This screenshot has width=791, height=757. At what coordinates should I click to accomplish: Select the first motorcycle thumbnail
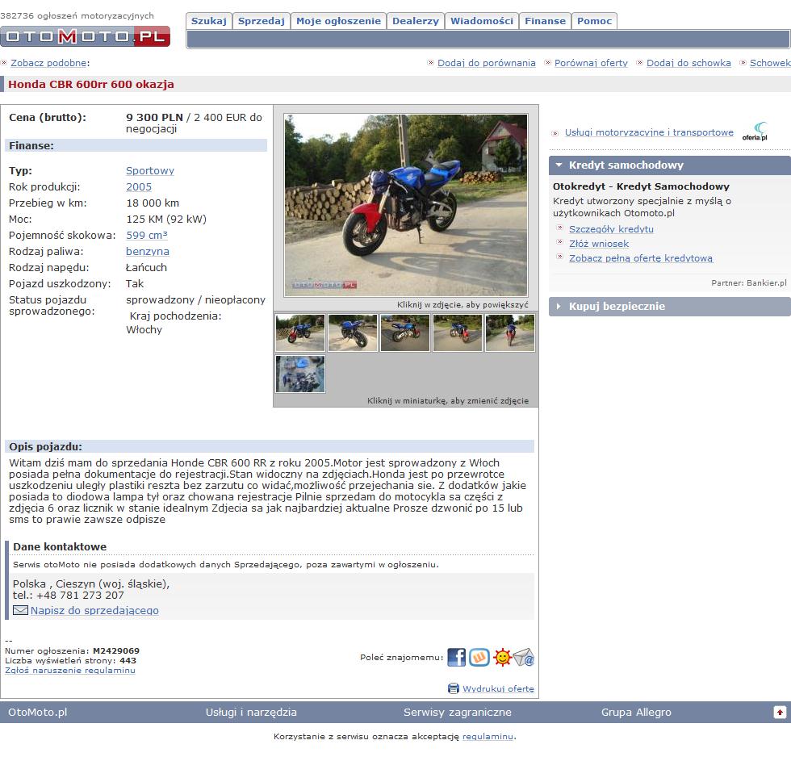(x=300, y=332)
